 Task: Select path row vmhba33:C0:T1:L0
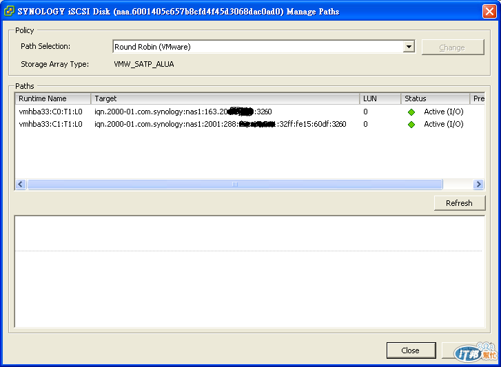pyautogui.click(x=250, y=112)
